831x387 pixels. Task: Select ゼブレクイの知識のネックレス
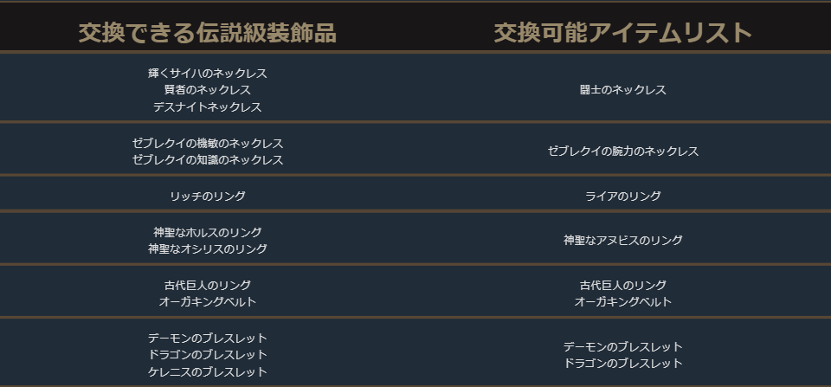click(x=208, y=160)
